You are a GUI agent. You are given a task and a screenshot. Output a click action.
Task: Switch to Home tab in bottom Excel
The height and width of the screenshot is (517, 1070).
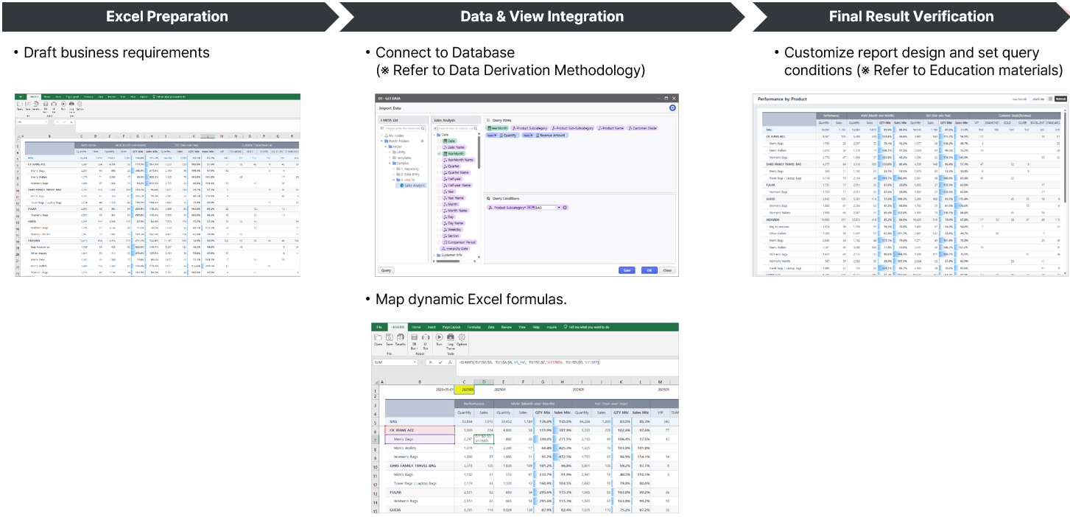pos(416,327)
